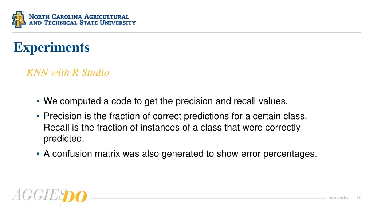Click the gold DO logo text
The height and width of the screenshot is (210, 373).
coord(74,197)
